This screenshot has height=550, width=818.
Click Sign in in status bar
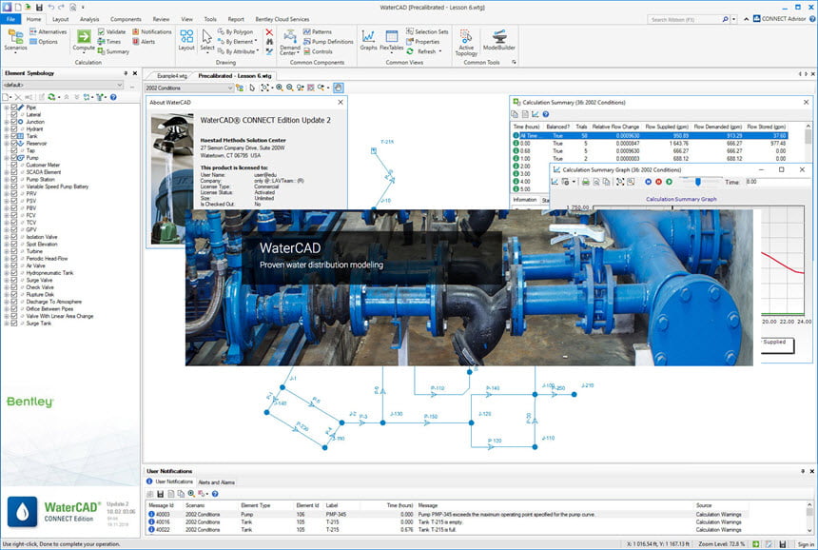(x=805, y=544)
